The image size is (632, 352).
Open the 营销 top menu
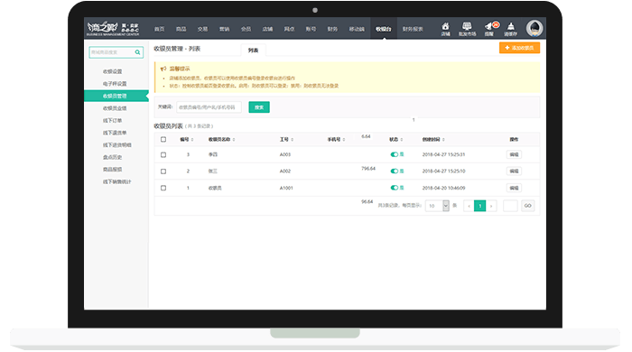pos(224,29)
